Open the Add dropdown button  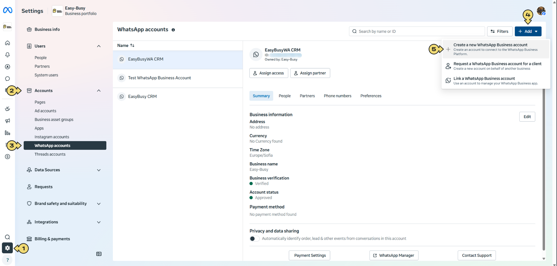tap(528, 31)
